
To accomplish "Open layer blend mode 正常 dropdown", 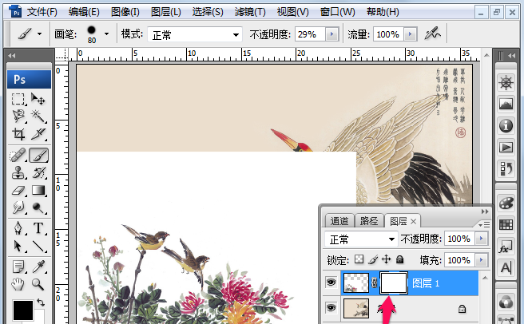I will (x=361, y=239).
